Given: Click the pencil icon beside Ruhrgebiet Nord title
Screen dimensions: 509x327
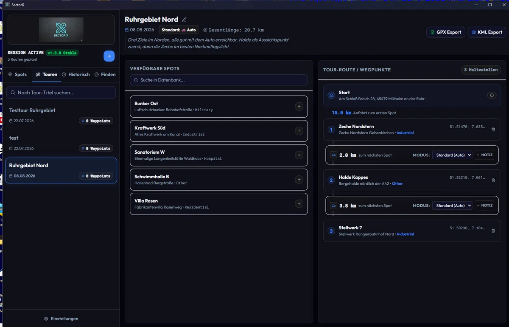Looking at the screenshot, I should click(184, 20).
